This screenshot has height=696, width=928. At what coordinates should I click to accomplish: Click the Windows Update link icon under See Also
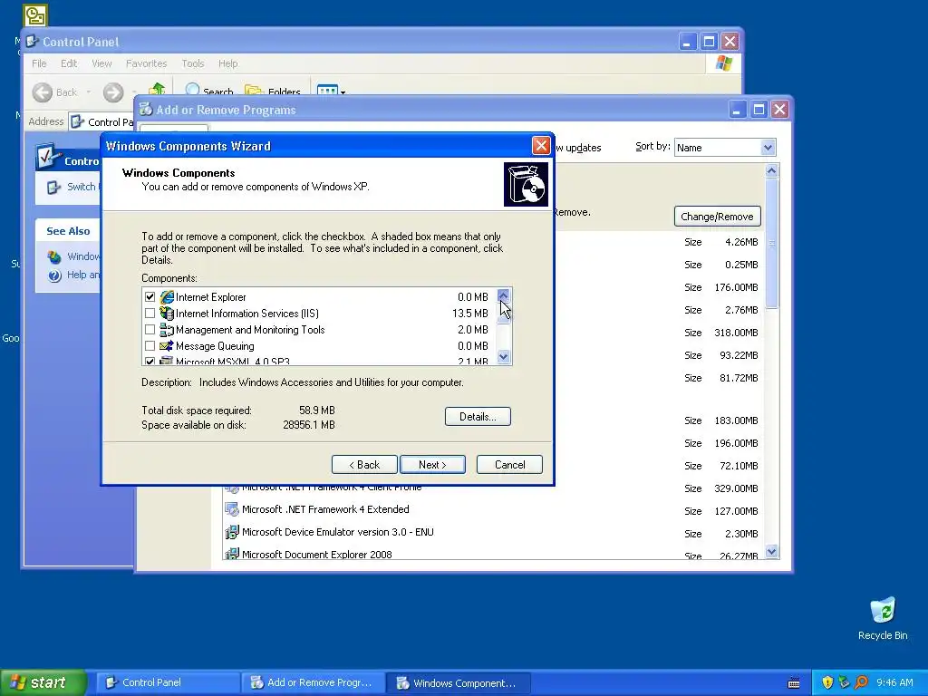pos(54,256)
